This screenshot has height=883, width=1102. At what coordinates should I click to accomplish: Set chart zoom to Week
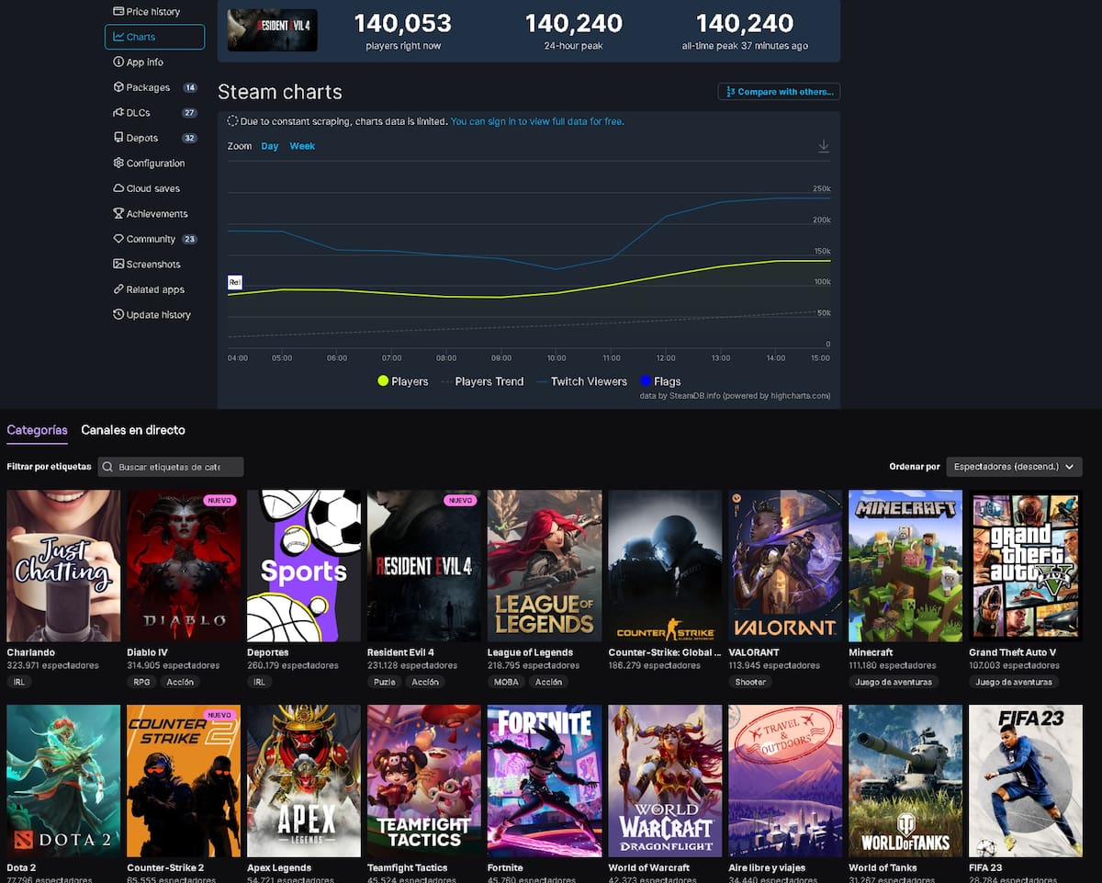click(302, 146)
